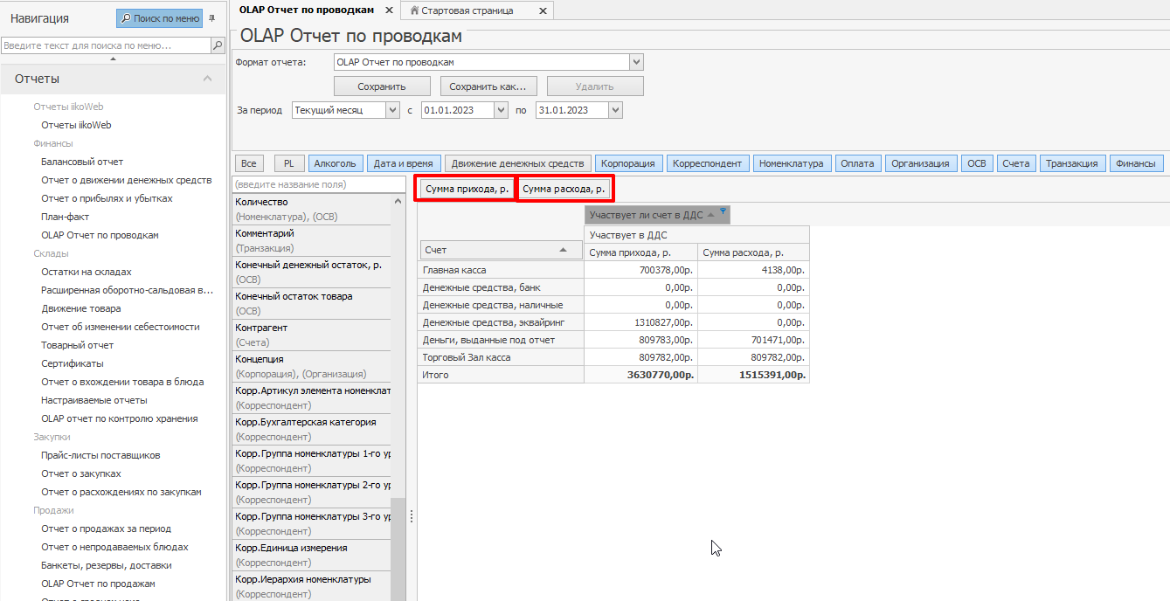
Task: Click the field name search input
Action: click(319, 184)
